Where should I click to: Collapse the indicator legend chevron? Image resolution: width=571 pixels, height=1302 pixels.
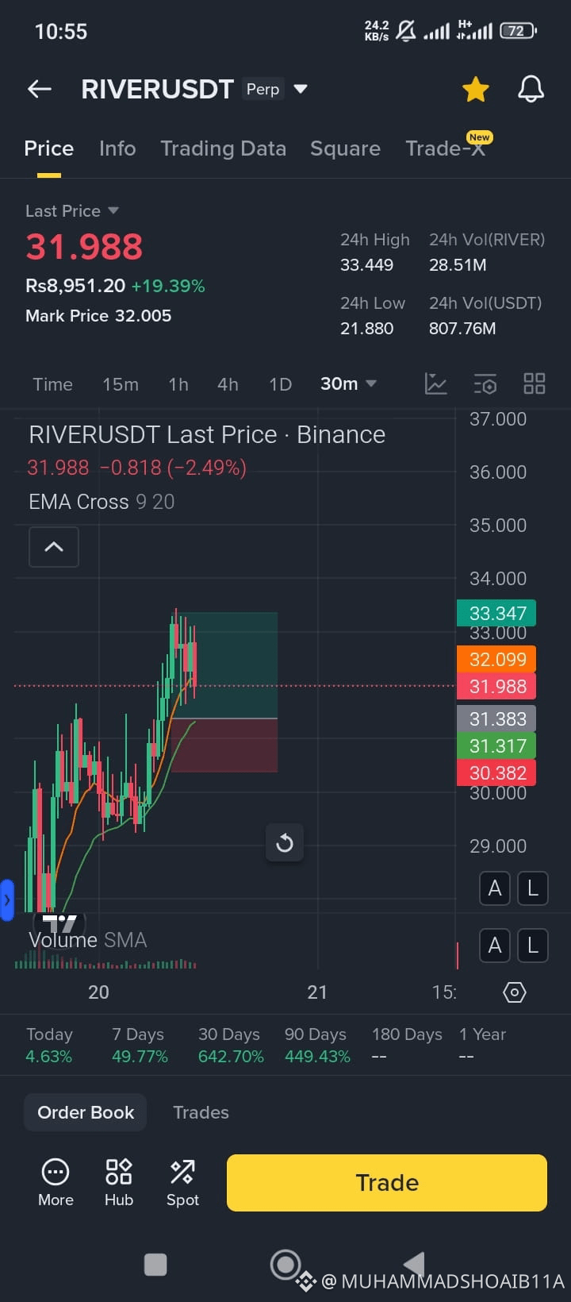(54, 547)
